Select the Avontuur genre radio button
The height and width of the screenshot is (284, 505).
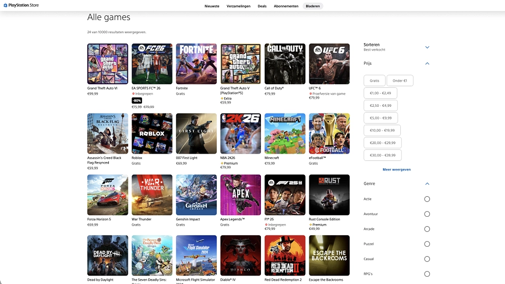(427, 214)
